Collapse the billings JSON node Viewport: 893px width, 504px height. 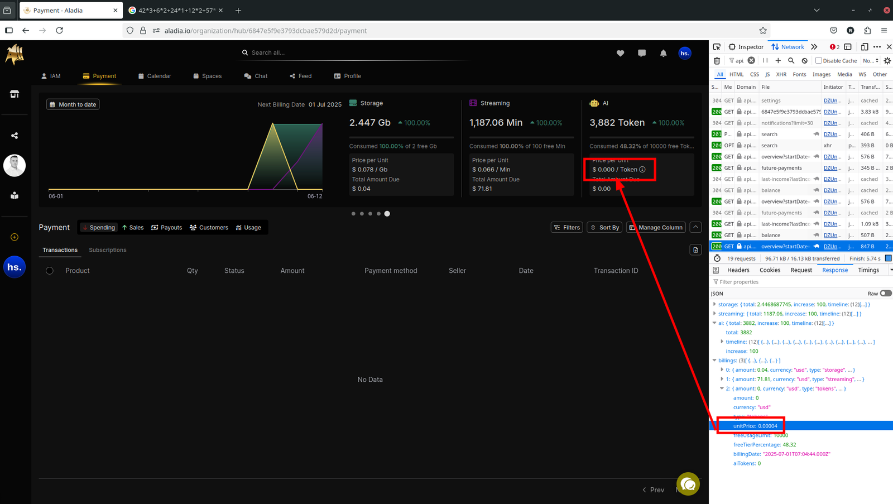pyautogui.click(x=714, y=361)
